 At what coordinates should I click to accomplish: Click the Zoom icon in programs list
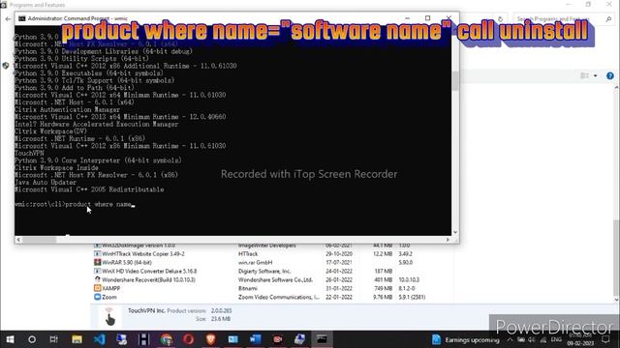[97, 297]
